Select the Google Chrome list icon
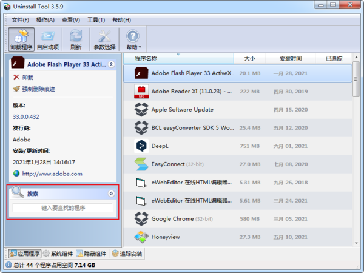The height and width of the screenshot is (273, 364). pos(141,218)
